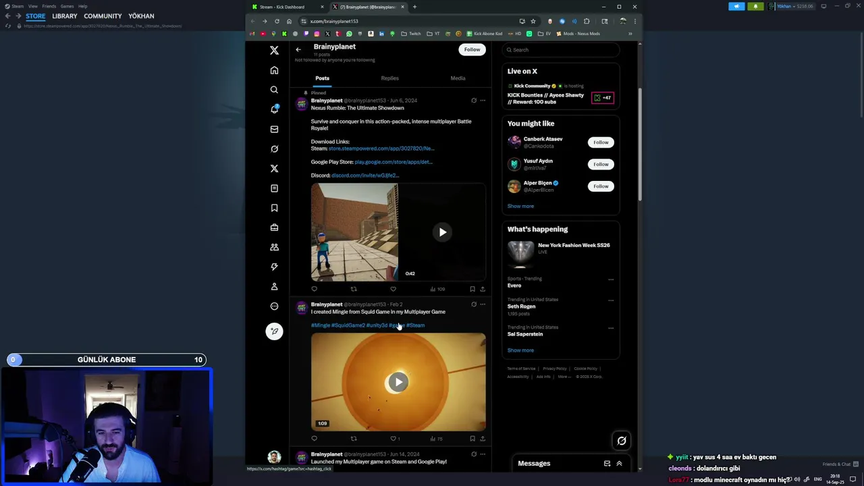Click the #SquidGame2 hashtag

pos(348,325)
